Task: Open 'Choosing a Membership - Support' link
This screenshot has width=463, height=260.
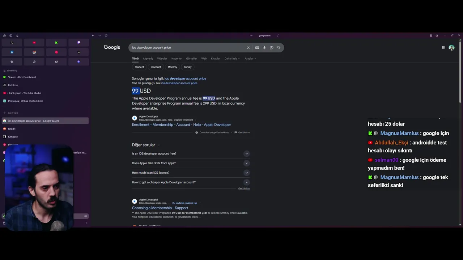Action: pos(160,208)
